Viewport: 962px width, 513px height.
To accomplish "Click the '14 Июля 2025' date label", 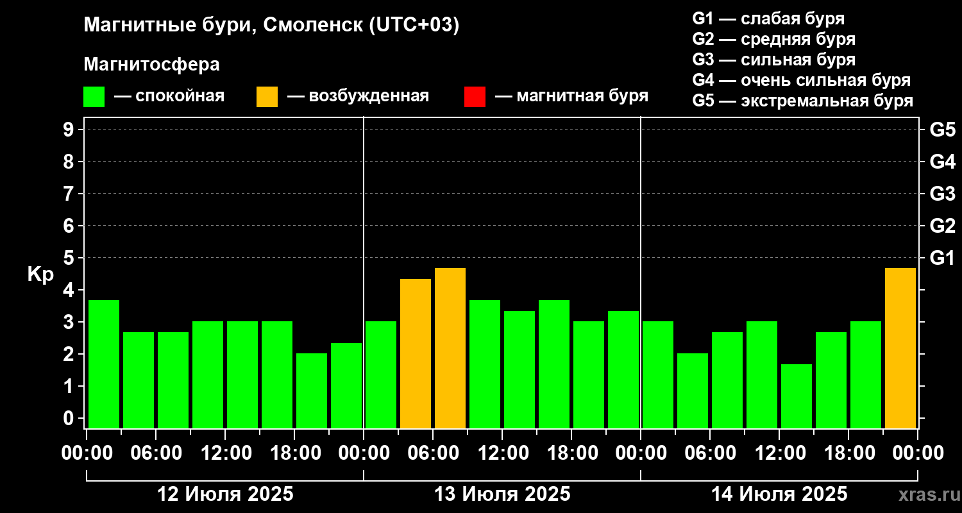I will pos(779,494).
